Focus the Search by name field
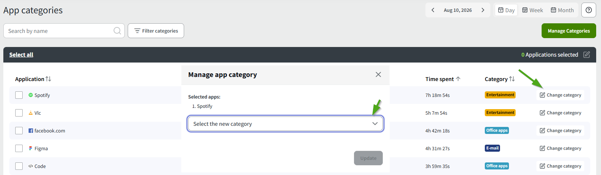The height and width of the screenshot is (175, 601). 59,31
